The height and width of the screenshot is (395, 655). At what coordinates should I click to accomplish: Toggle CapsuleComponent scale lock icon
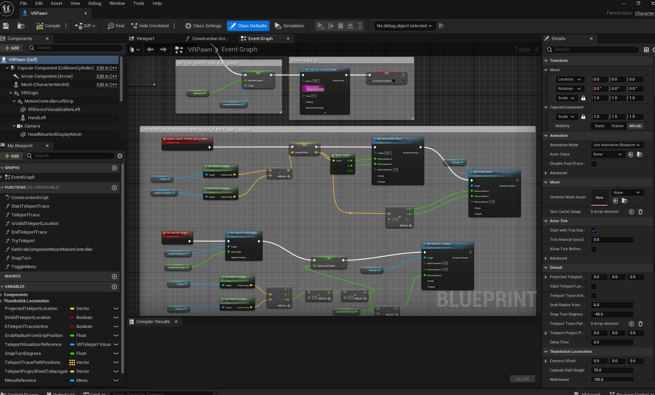[x=583, y=117]
